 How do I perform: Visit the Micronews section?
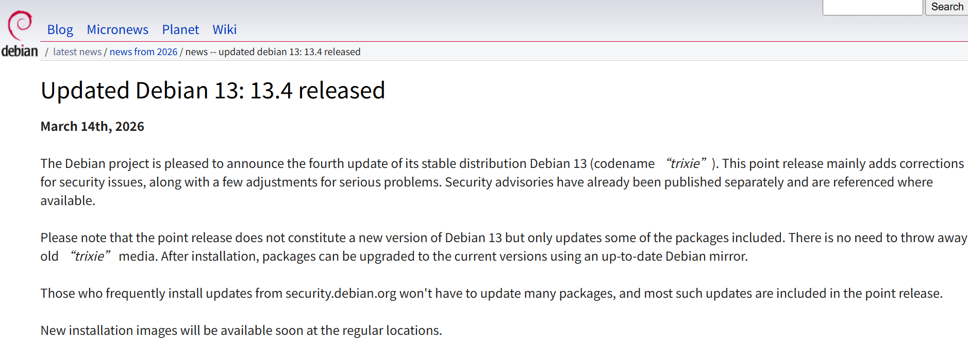click(118, 29)
